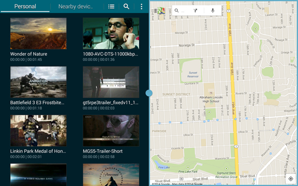Tap the Pine Lake Park green marker
Viewport: 298px width, 186px height.
[x=188, y=167]
